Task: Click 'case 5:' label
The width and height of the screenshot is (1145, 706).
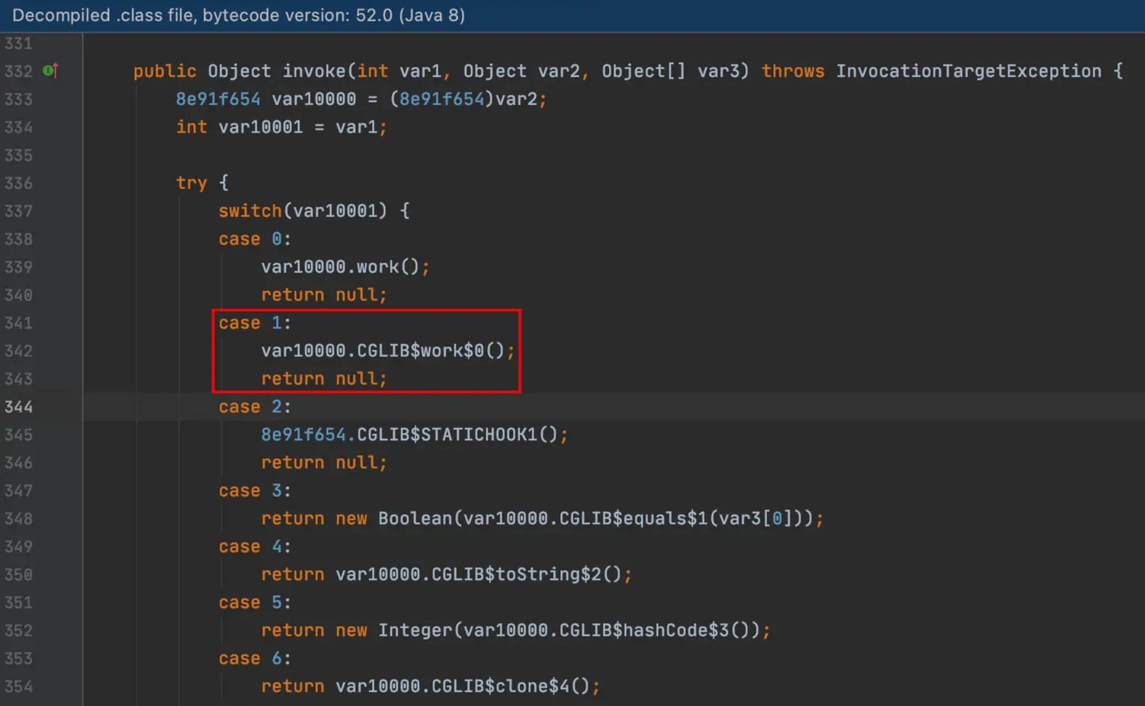Action: [255, 603]
